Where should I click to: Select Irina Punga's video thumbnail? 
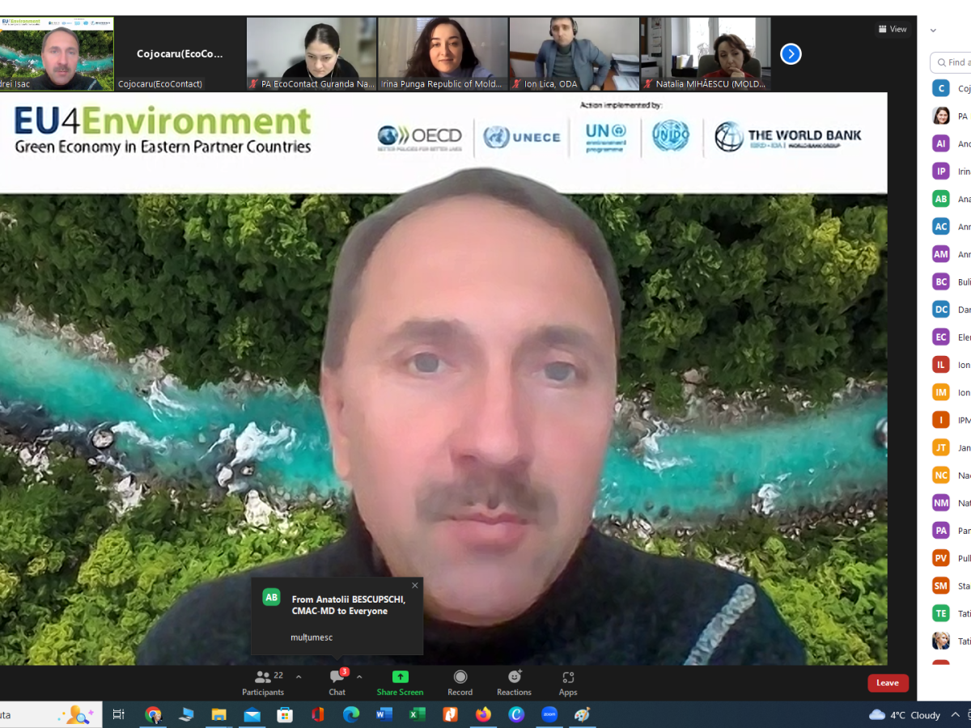coord(443,53)
